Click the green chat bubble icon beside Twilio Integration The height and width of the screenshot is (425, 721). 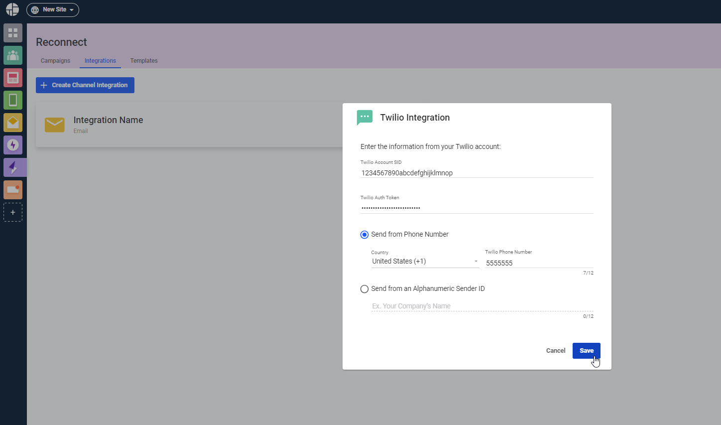pos(365,118)
